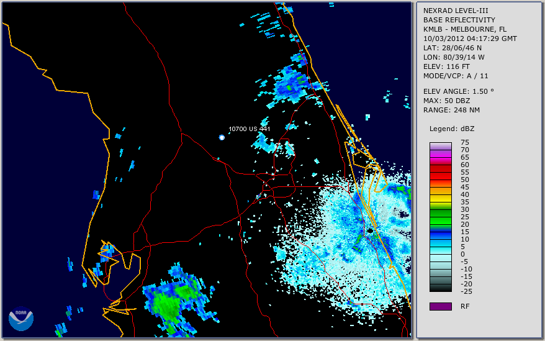Click the -25 value on the legend scale
This screenshot has height=341, width=545.
click(466, 291)
